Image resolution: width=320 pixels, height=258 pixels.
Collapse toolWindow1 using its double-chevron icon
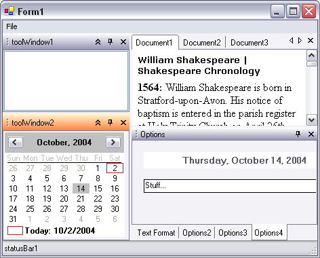(98, 42)
